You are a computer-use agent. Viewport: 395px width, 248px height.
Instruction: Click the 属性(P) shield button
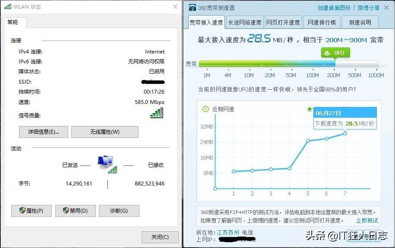tap(32, 211)
